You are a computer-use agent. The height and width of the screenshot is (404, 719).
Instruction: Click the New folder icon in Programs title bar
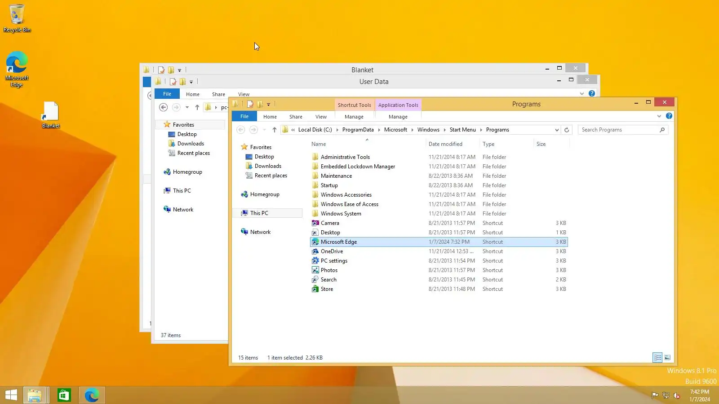pyautogui.click(x=260, y=104)
